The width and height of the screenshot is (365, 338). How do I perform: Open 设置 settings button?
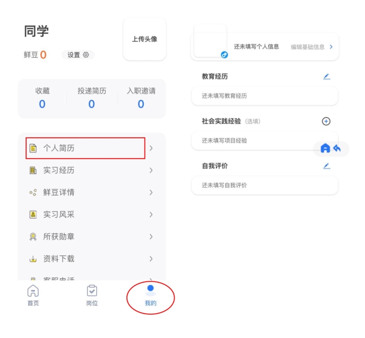pos(78,55)
